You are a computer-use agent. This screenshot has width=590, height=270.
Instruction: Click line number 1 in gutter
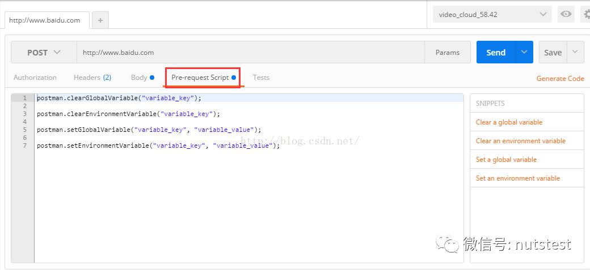click(25, 98)
